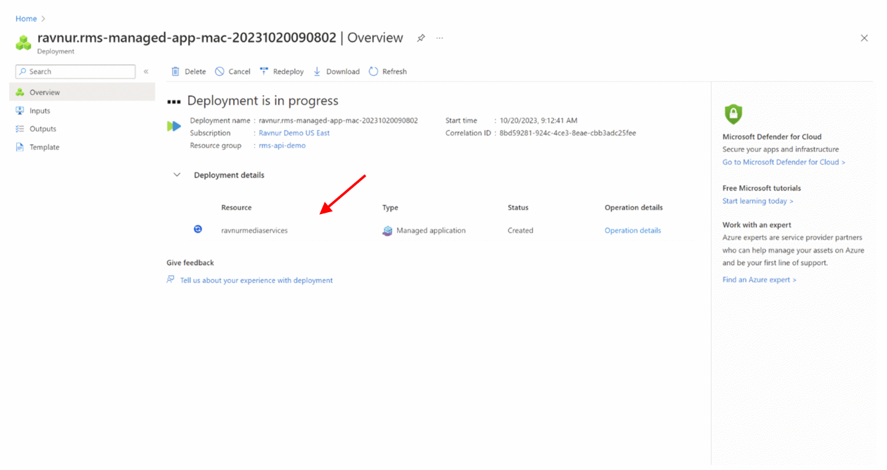Click the Delete toolbar button label
The image size is (887, 470).
point(195,72)
